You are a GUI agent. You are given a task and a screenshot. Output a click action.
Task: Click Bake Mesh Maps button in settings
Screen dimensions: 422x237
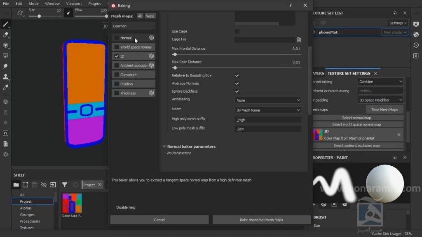384,109
